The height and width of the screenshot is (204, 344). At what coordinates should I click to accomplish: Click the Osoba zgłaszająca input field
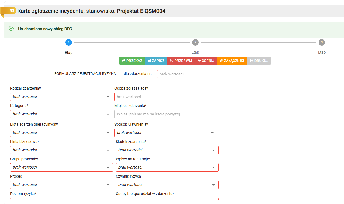pos(166,97)
